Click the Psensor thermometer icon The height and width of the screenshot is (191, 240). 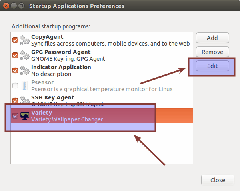tap(25, 85)
